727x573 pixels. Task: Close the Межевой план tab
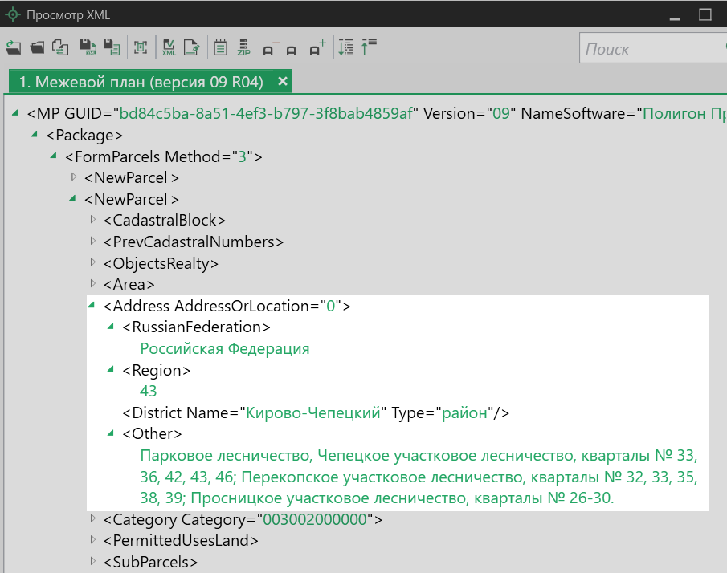click(x=282, y=82)
